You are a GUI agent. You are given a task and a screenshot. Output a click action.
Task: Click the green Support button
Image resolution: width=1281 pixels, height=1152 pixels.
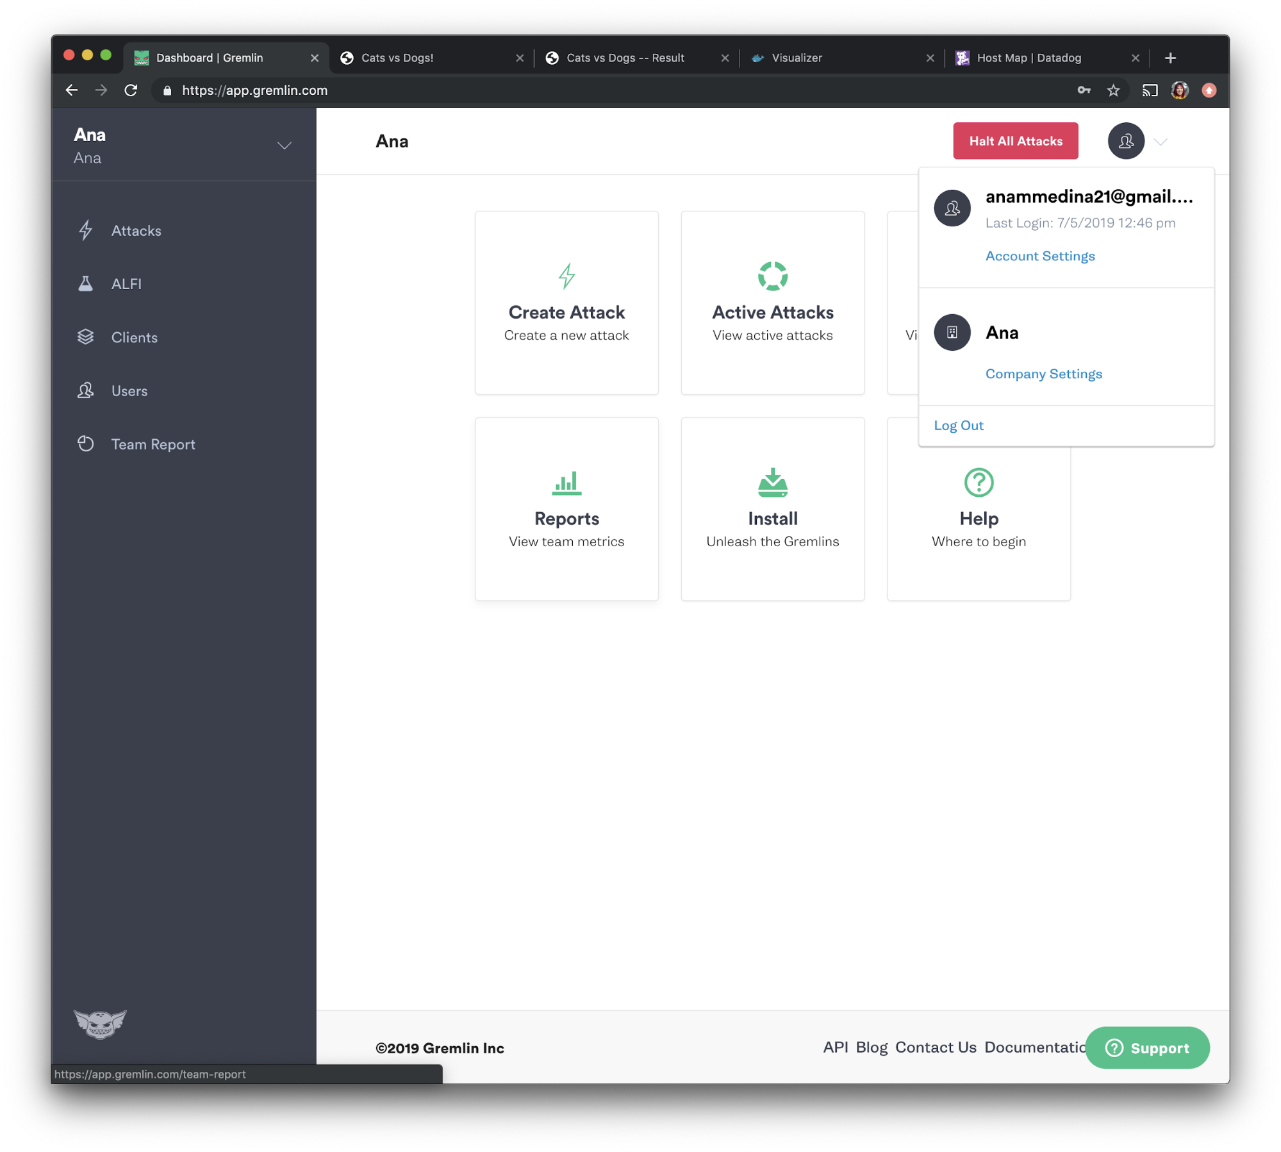[1147, 1048]
